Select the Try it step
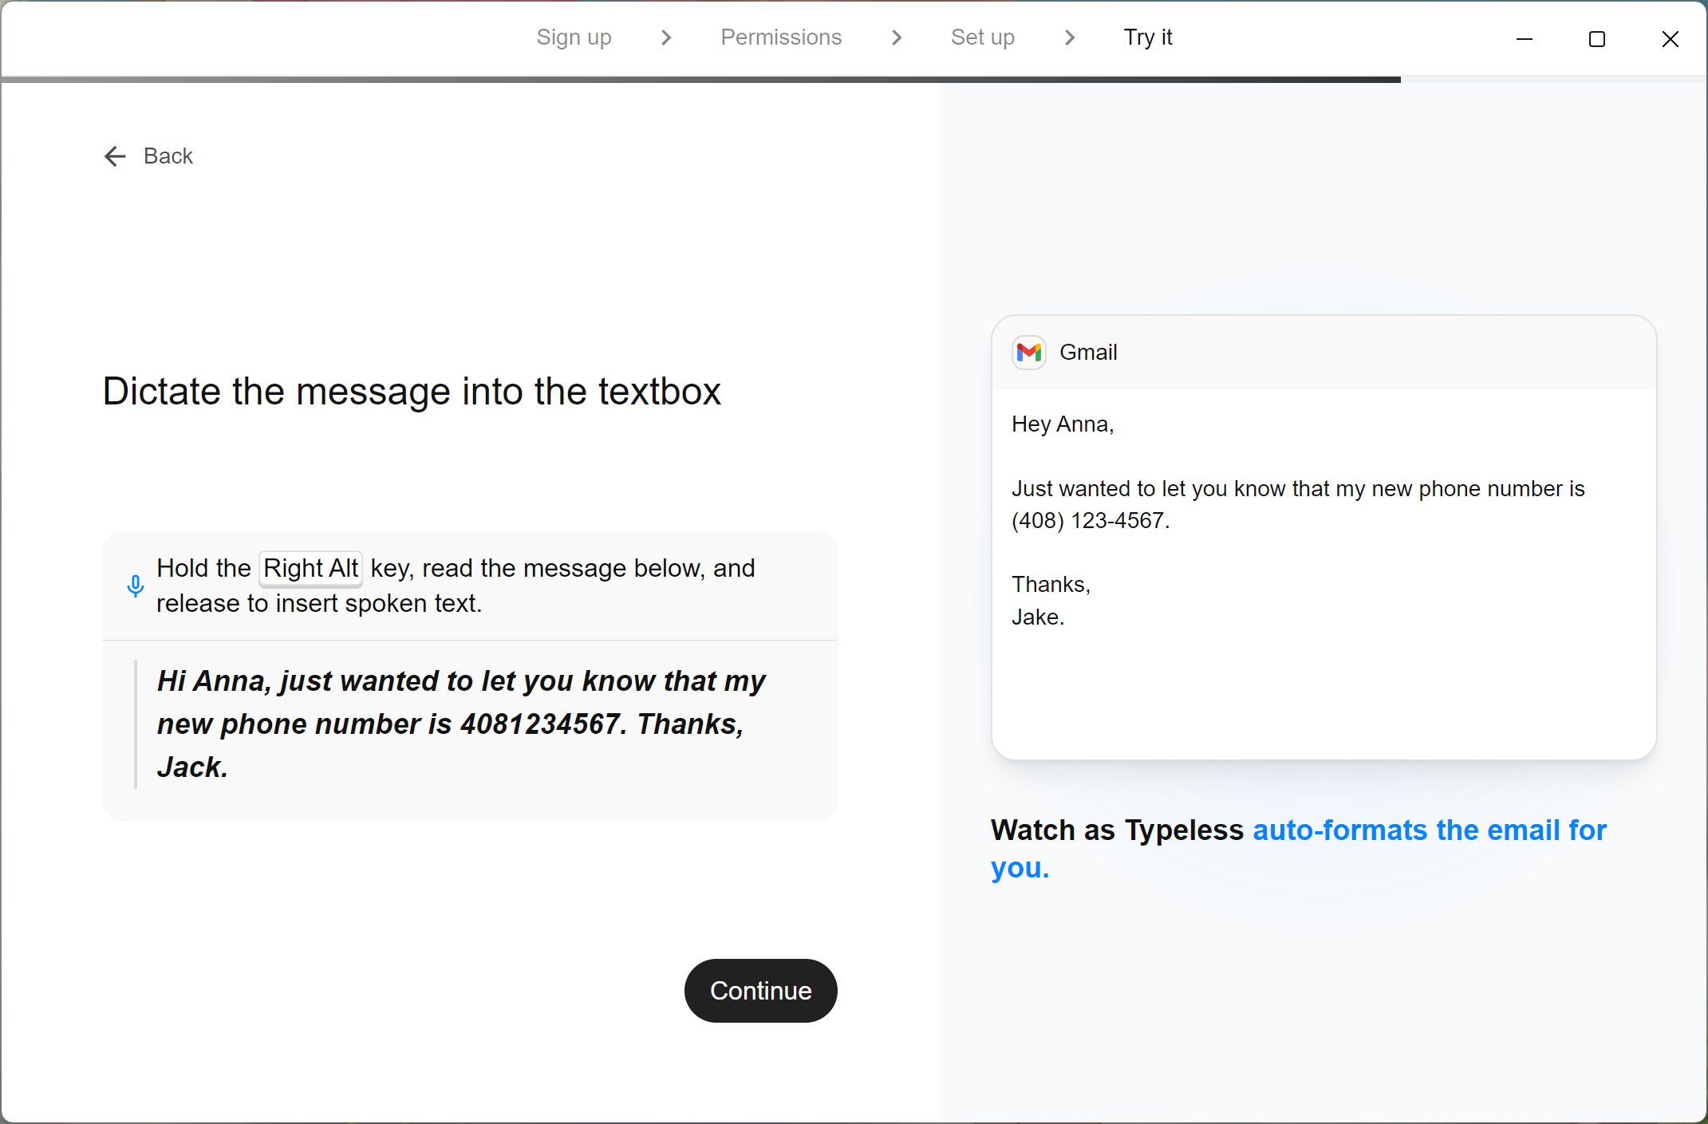 click(1147, 37)
